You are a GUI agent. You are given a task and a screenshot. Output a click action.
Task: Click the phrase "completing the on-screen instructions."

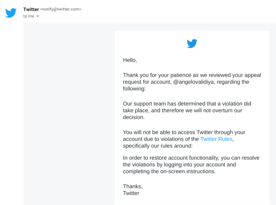(x=169, y=171)
